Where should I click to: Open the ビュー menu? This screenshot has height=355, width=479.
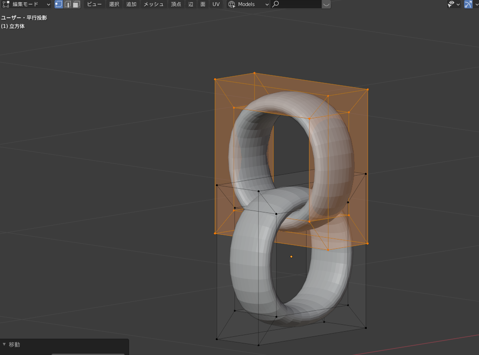click(x=94, y=4)
